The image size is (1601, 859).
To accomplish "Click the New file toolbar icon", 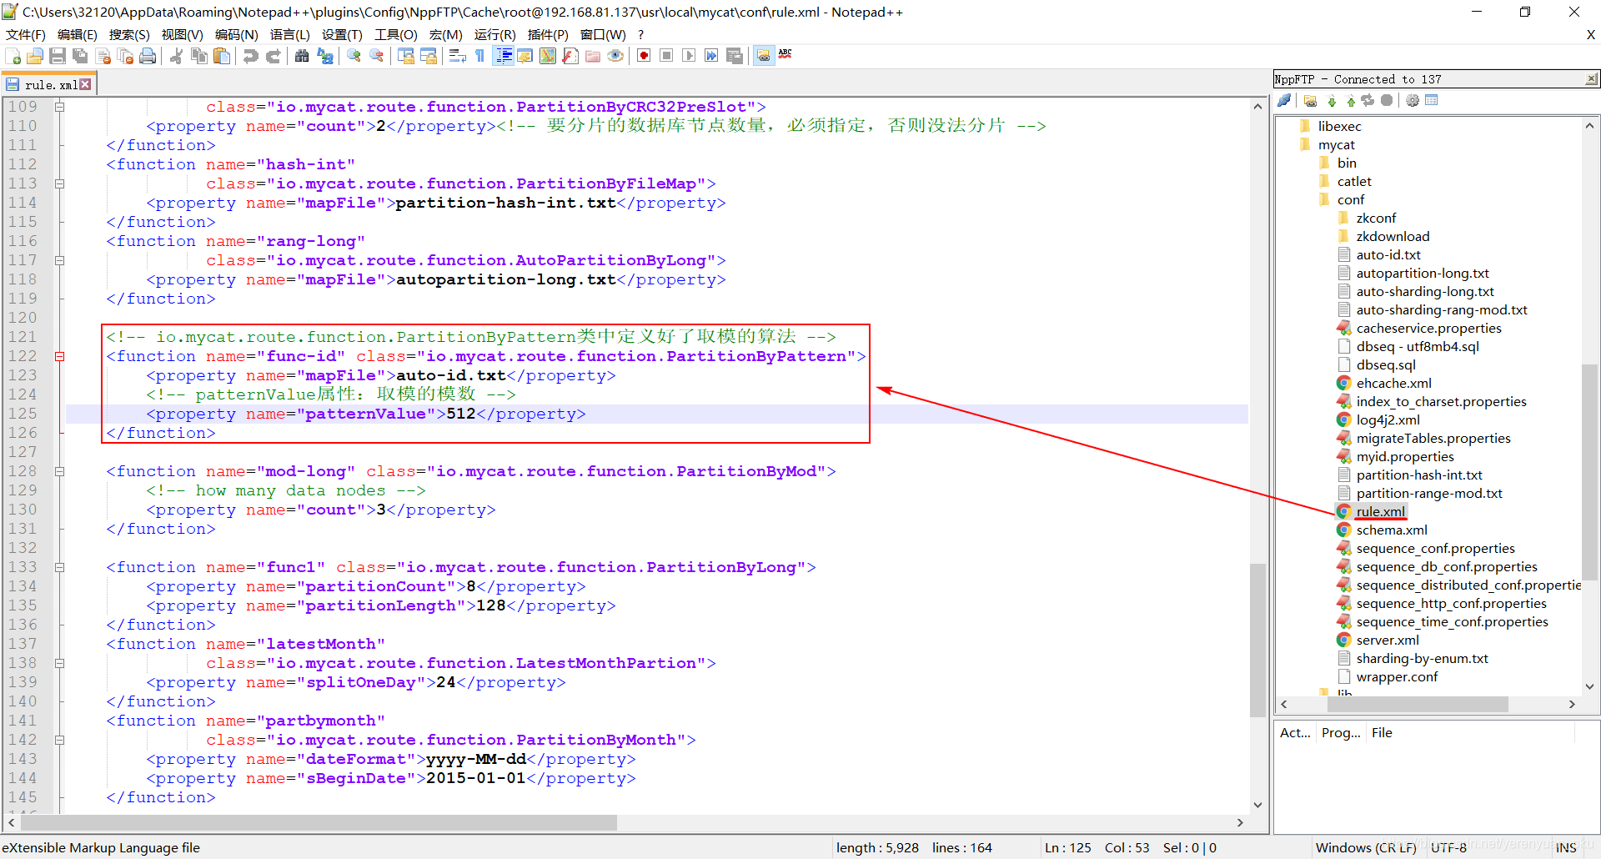I will 13,56.
